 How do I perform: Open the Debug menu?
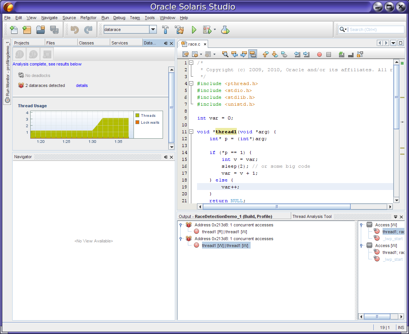(x=119, y=18)
